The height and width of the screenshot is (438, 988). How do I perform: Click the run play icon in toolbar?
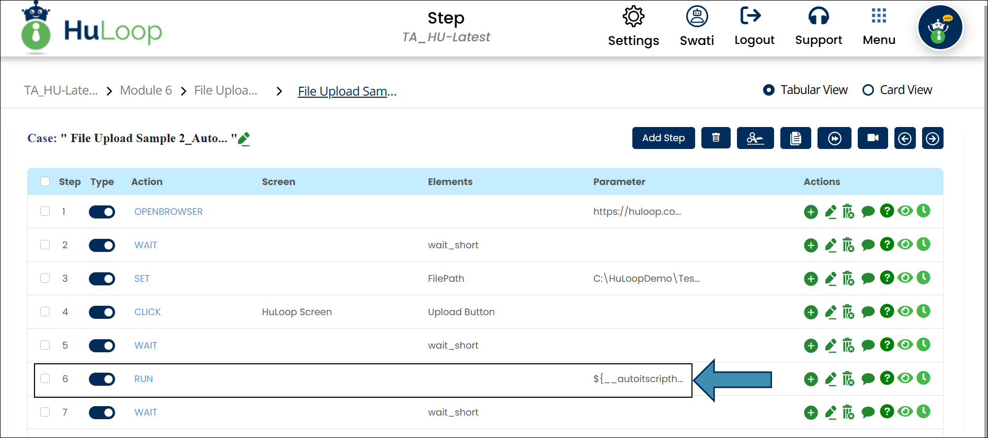(834, 138)
